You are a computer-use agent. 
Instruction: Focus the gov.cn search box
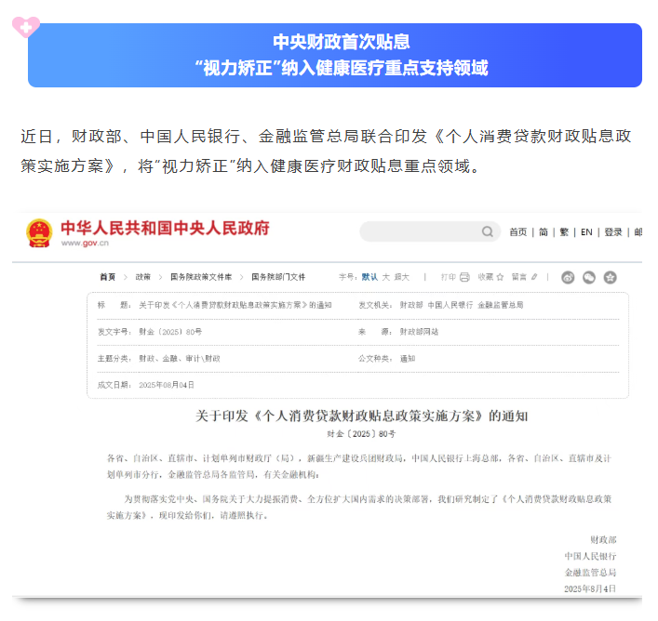419,231
